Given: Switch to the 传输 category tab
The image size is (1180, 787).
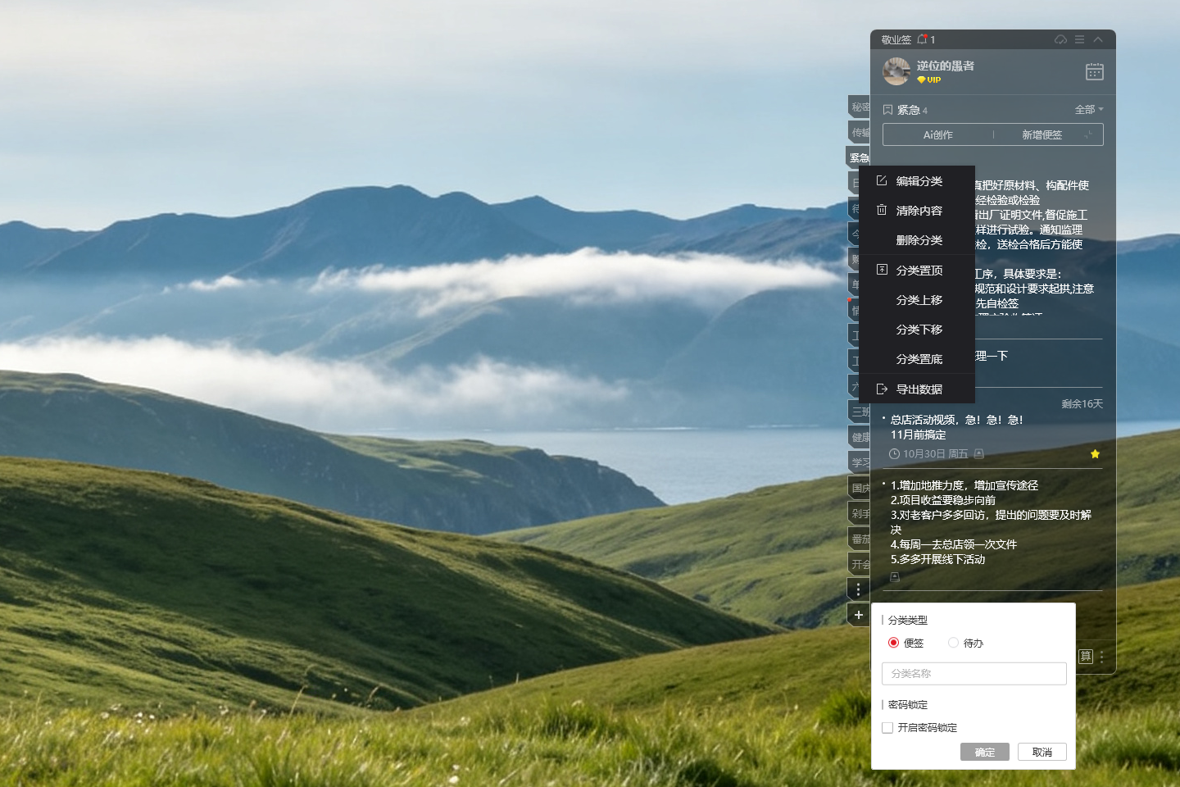Looking at the screenshot, I should (x=860, y=133).
